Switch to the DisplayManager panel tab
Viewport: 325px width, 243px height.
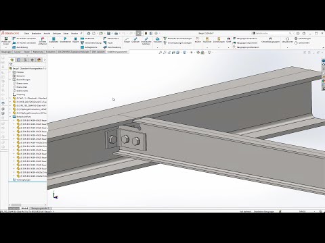click(39, 59)
